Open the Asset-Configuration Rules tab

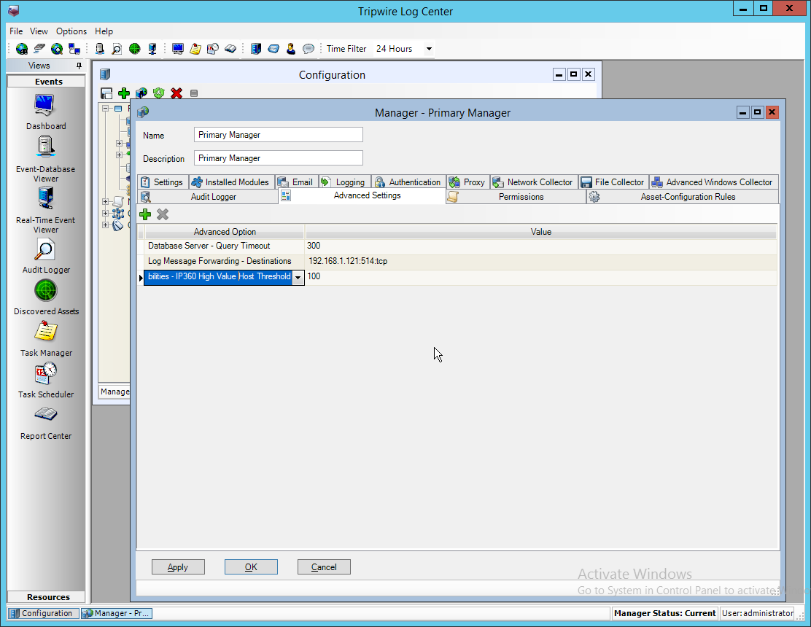tap(682, 197)
